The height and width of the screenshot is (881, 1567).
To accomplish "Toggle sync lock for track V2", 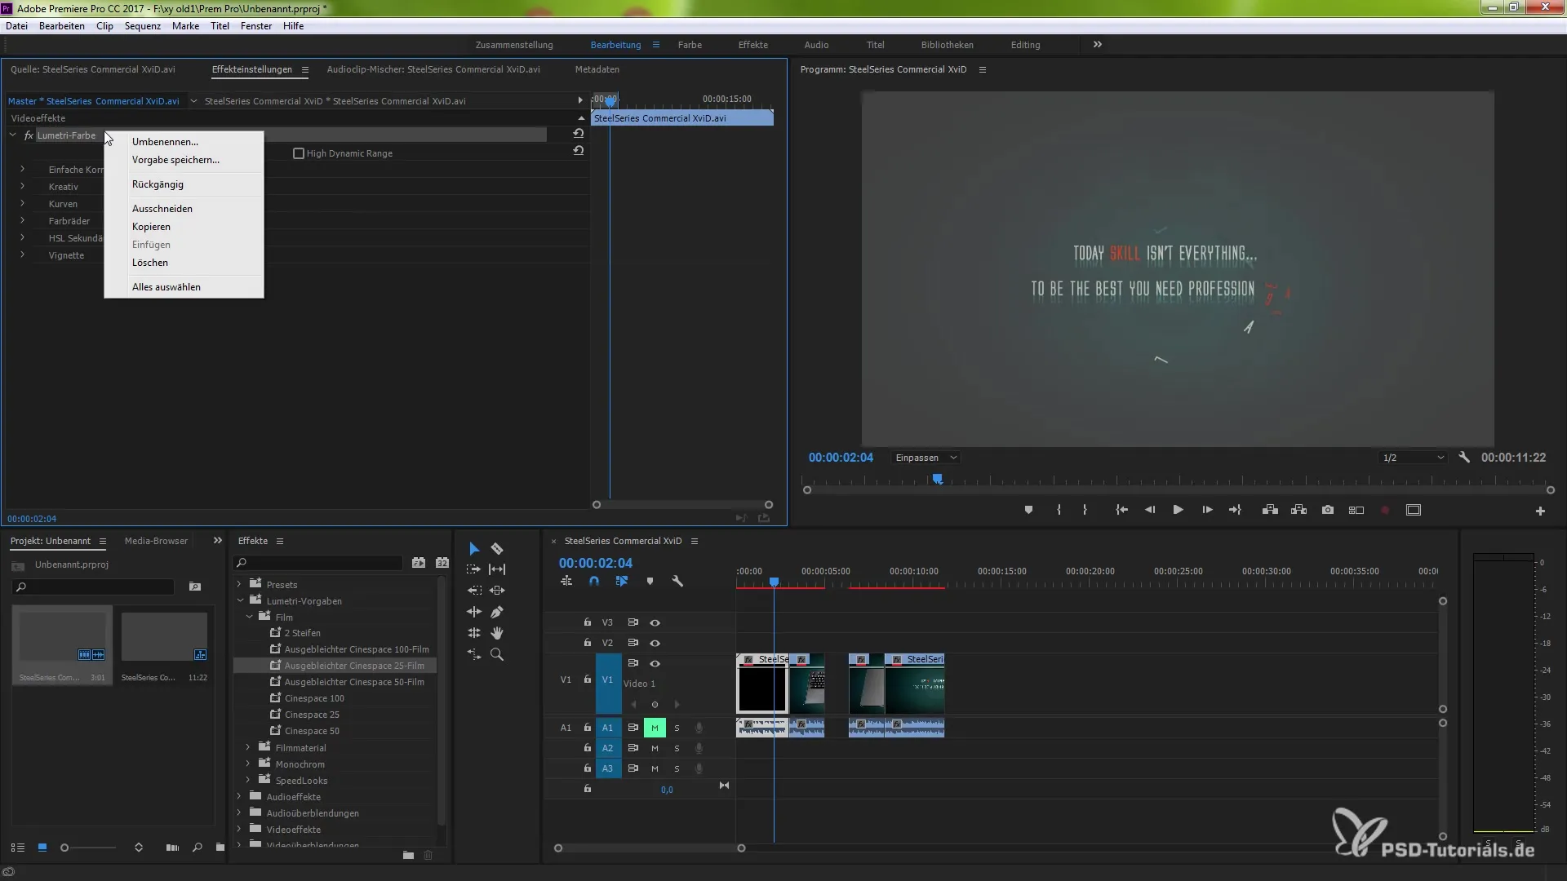I will [x=633, y=643].
